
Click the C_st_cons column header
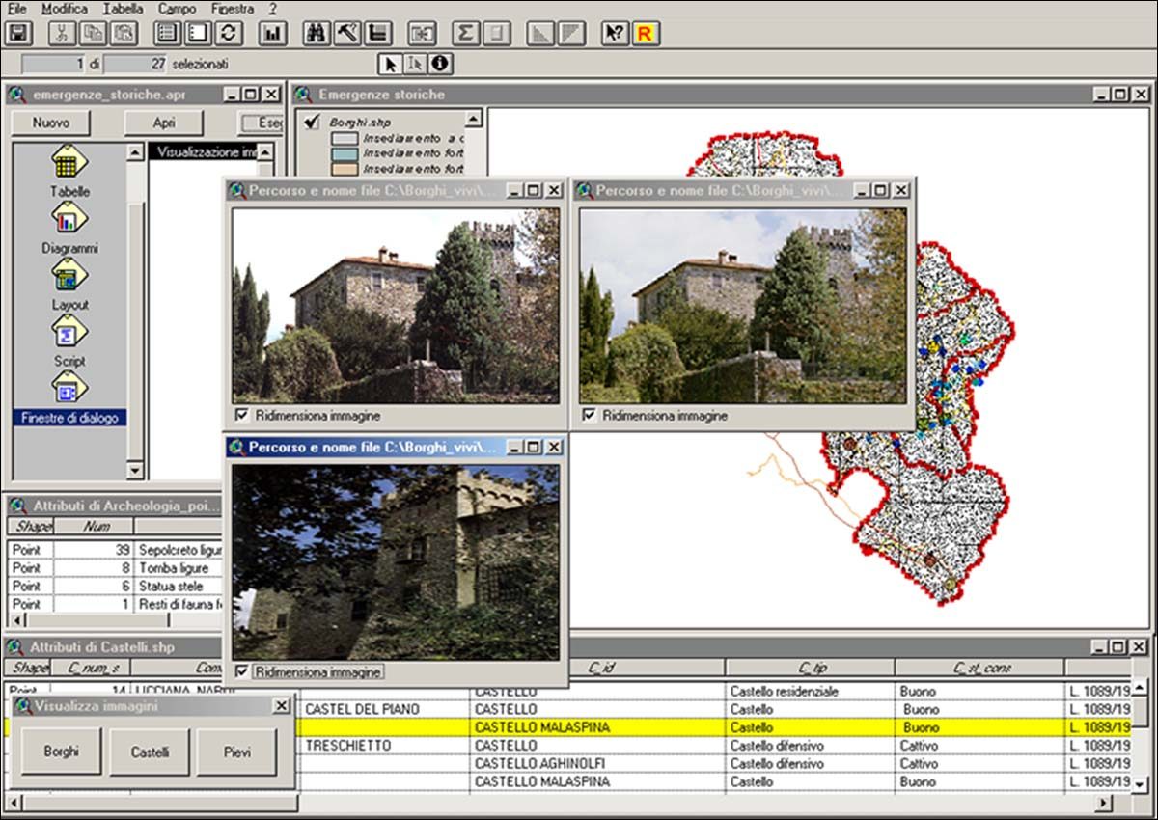point(979,668)
